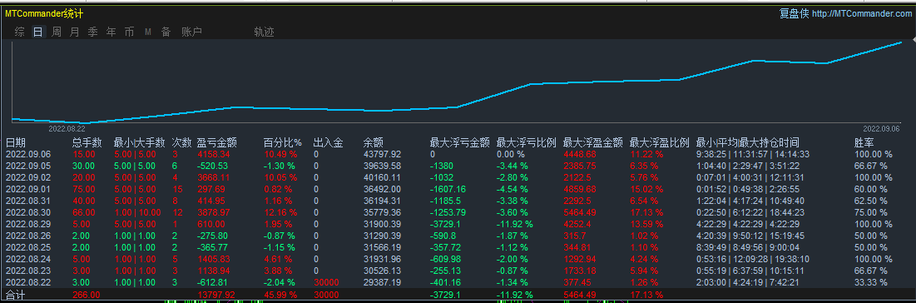Image resolution: width=916 pixels, height=303 pixels.
Task: Switch to the 综 summary tab
Action: click(20, 32)
